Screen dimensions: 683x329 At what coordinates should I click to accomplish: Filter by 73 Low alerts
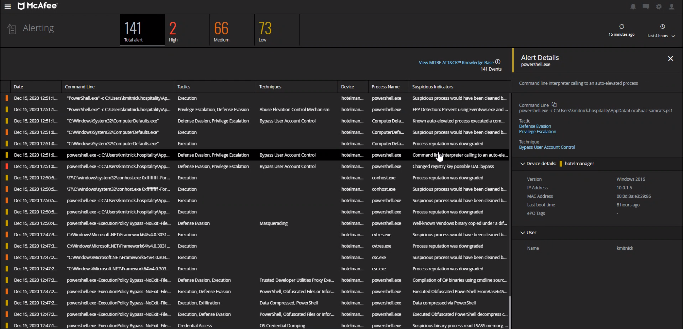(277, 30)
